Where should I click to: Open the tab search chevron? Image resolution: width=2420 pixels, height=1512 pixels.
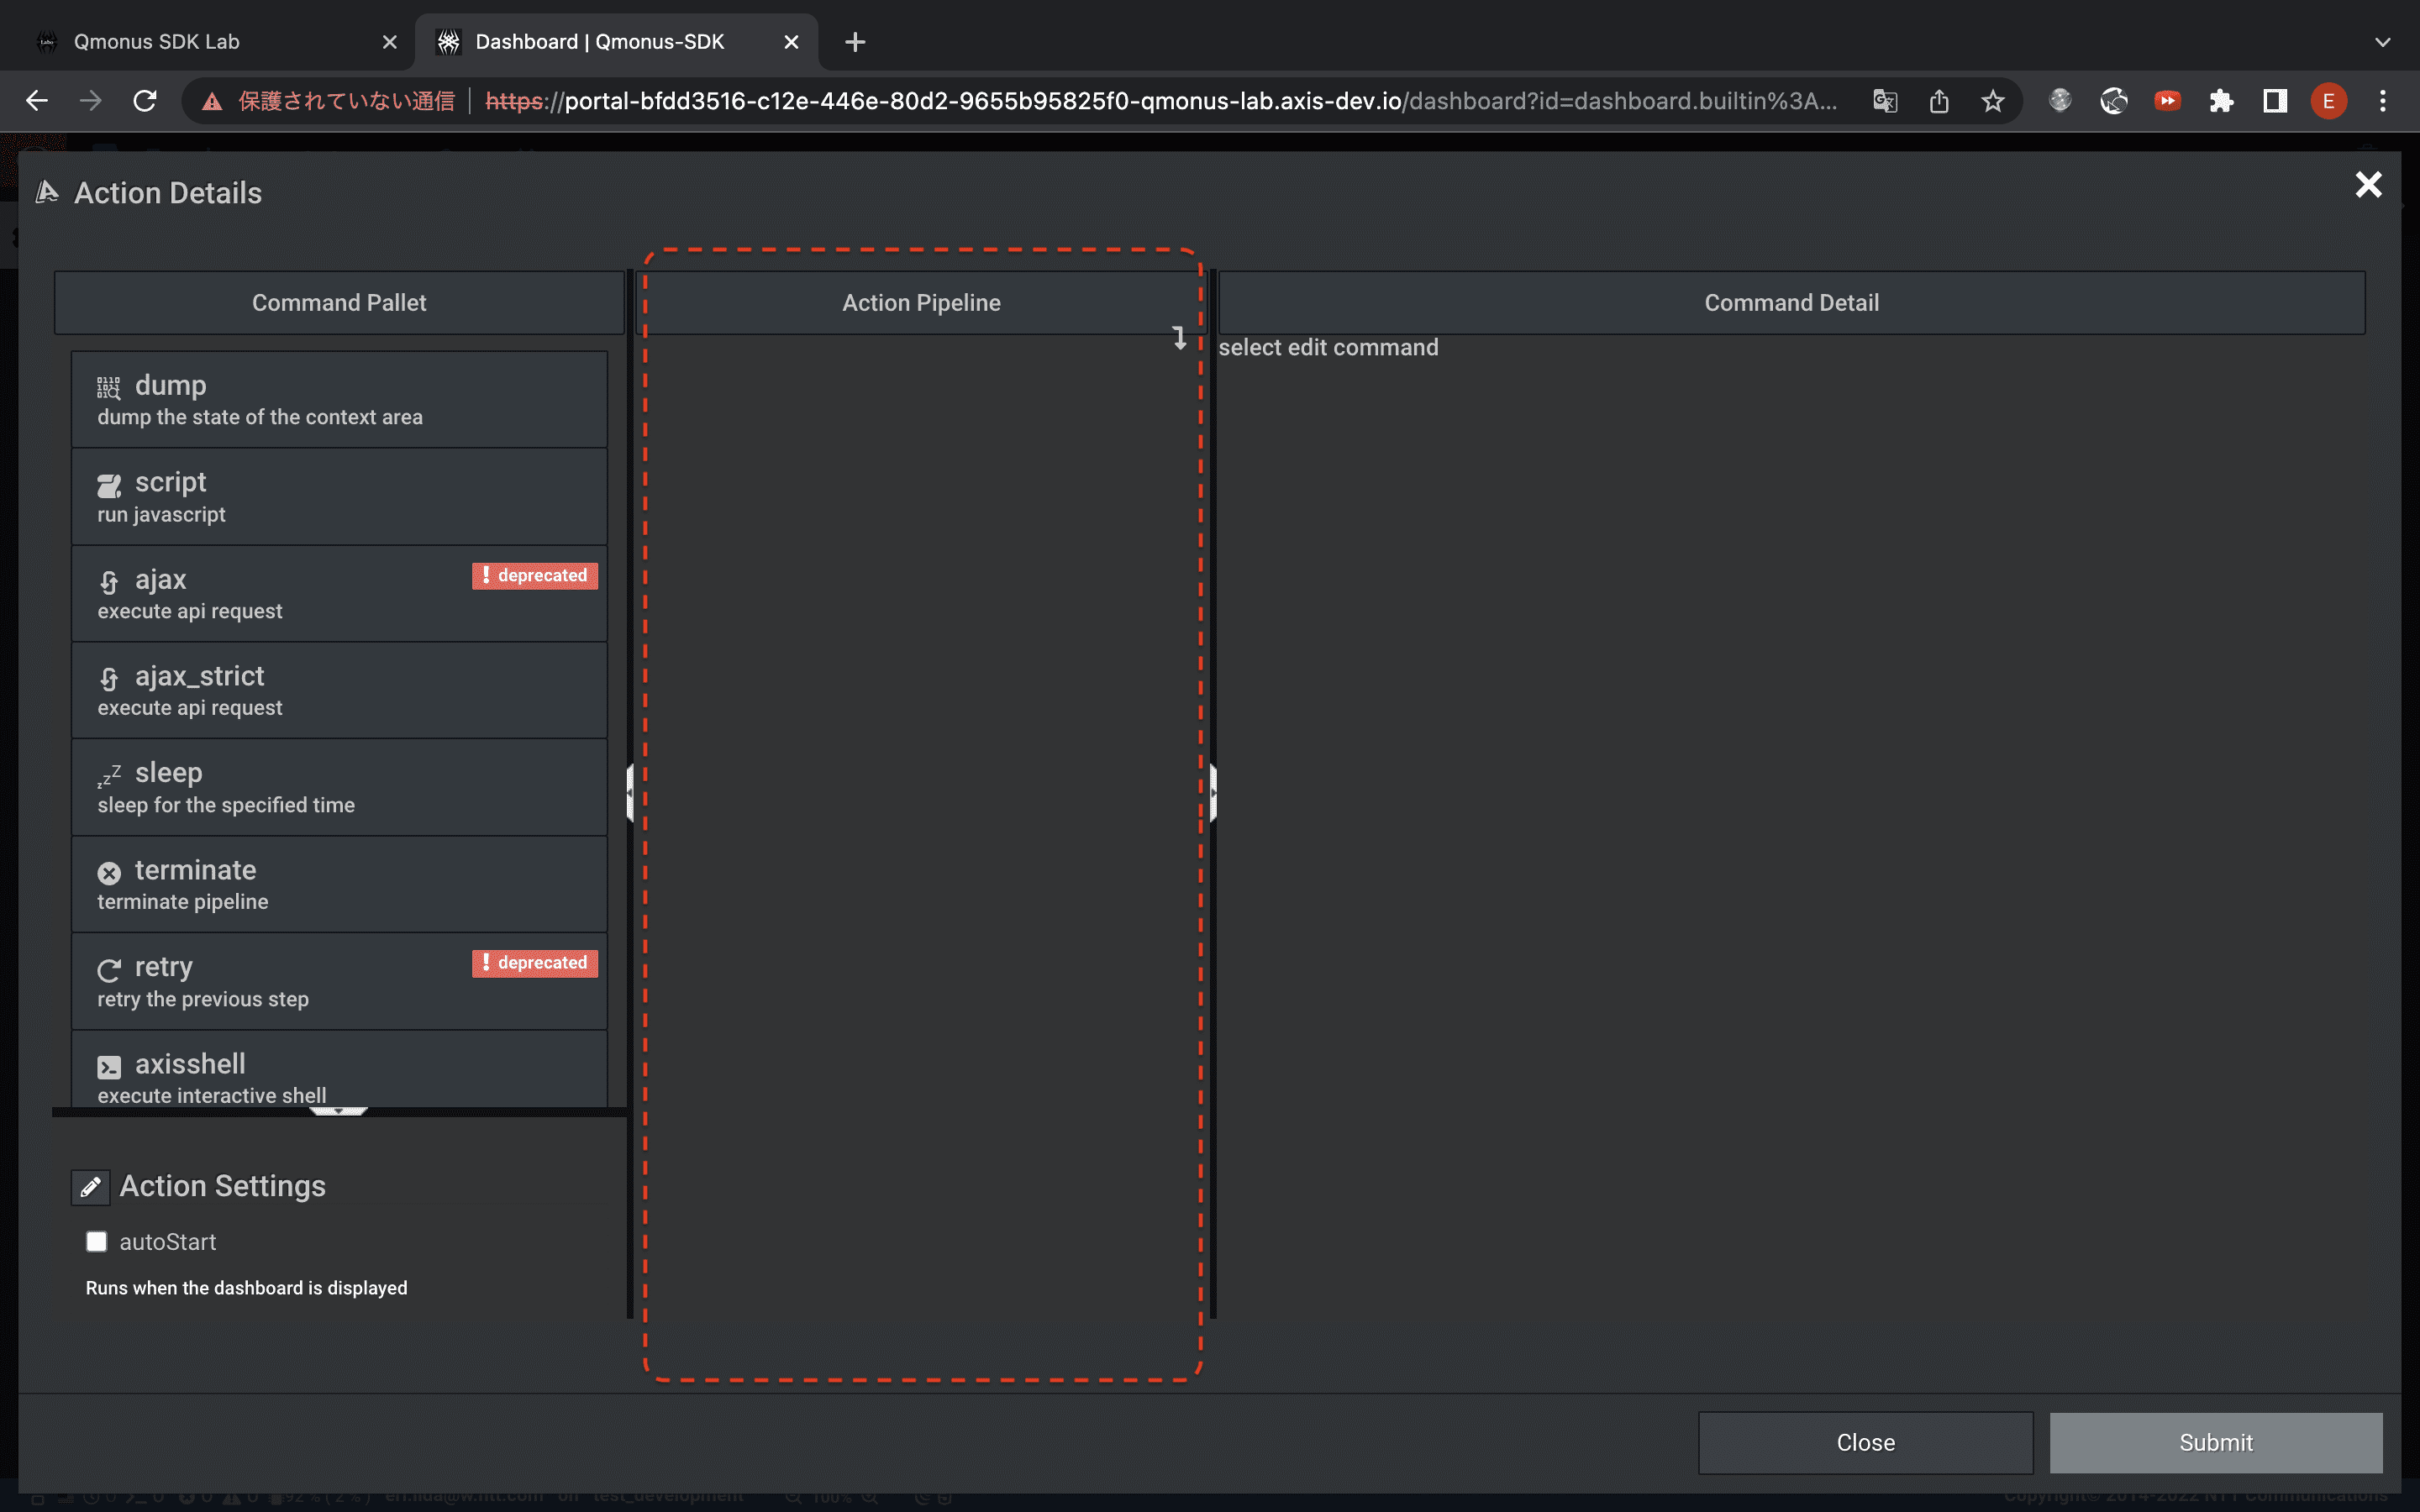click(2383, 42)
